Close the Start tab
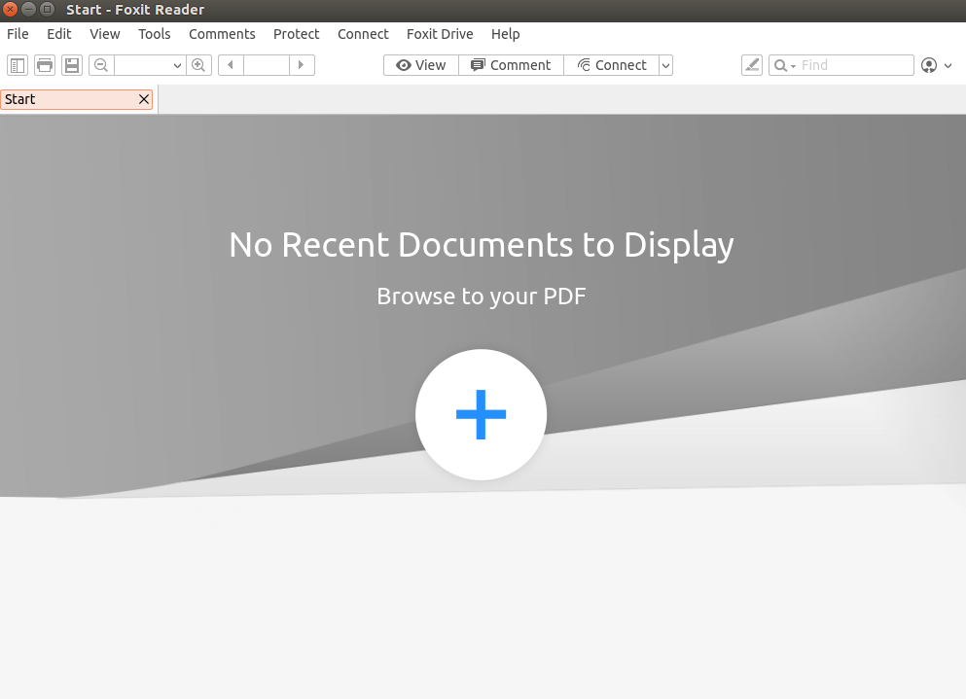 [x=144, y=99]
